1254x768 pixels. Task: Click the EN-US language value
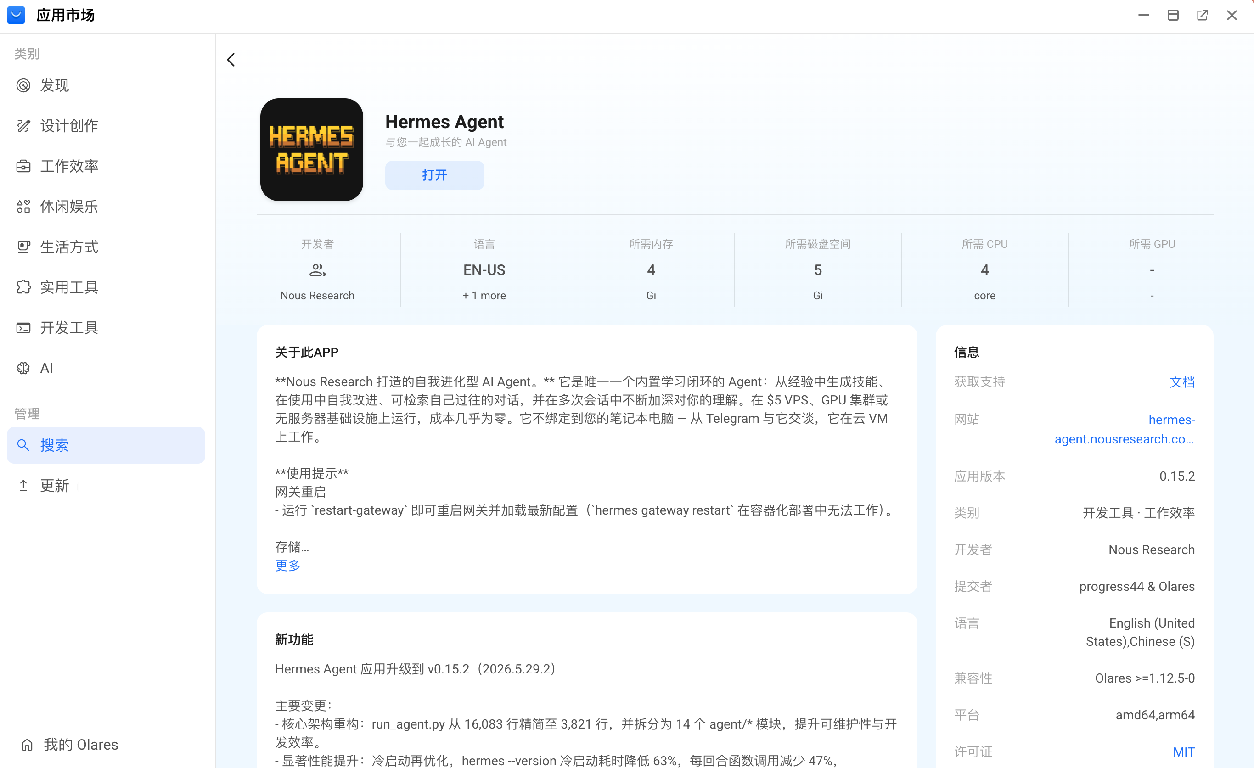(484, 270)
